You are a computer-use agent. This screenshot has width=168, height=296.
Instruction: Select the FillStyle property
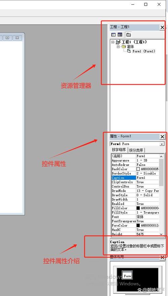(x=124, y=212)
